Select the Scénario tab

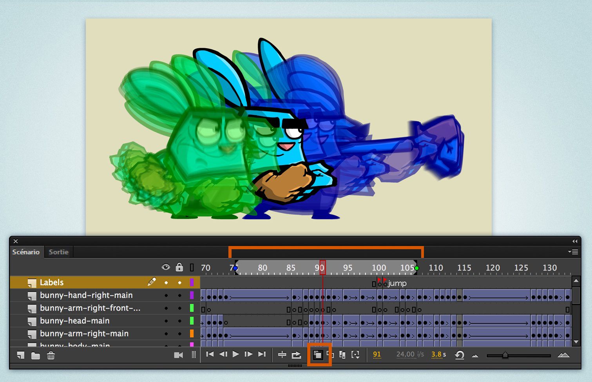26,252
